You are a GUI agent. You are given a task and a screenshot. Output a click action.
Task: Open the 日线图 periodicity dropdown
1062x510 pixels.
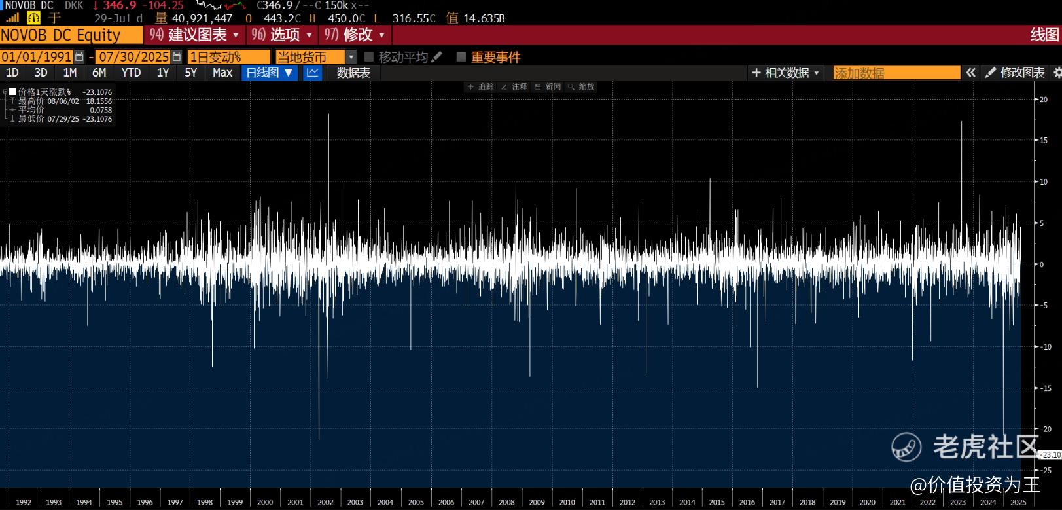[x=270, y=73]
